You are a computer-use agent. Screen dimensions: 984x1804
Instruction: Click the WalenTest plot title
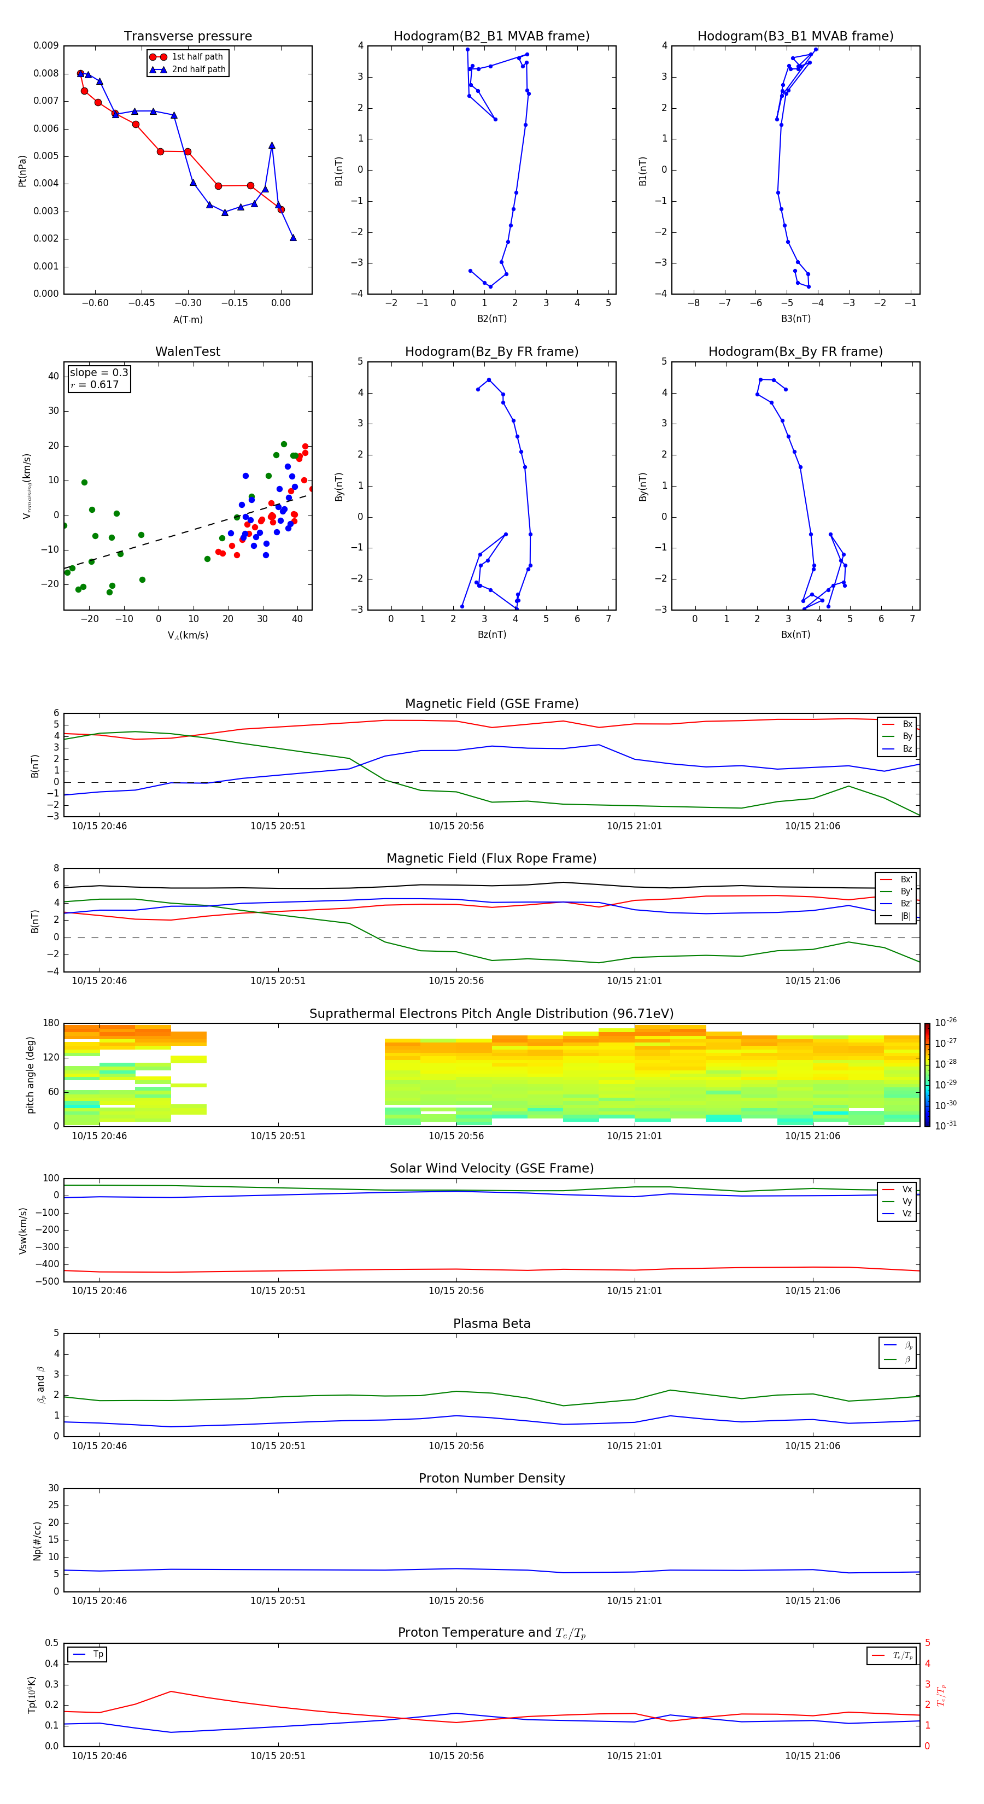coord(188,352)
